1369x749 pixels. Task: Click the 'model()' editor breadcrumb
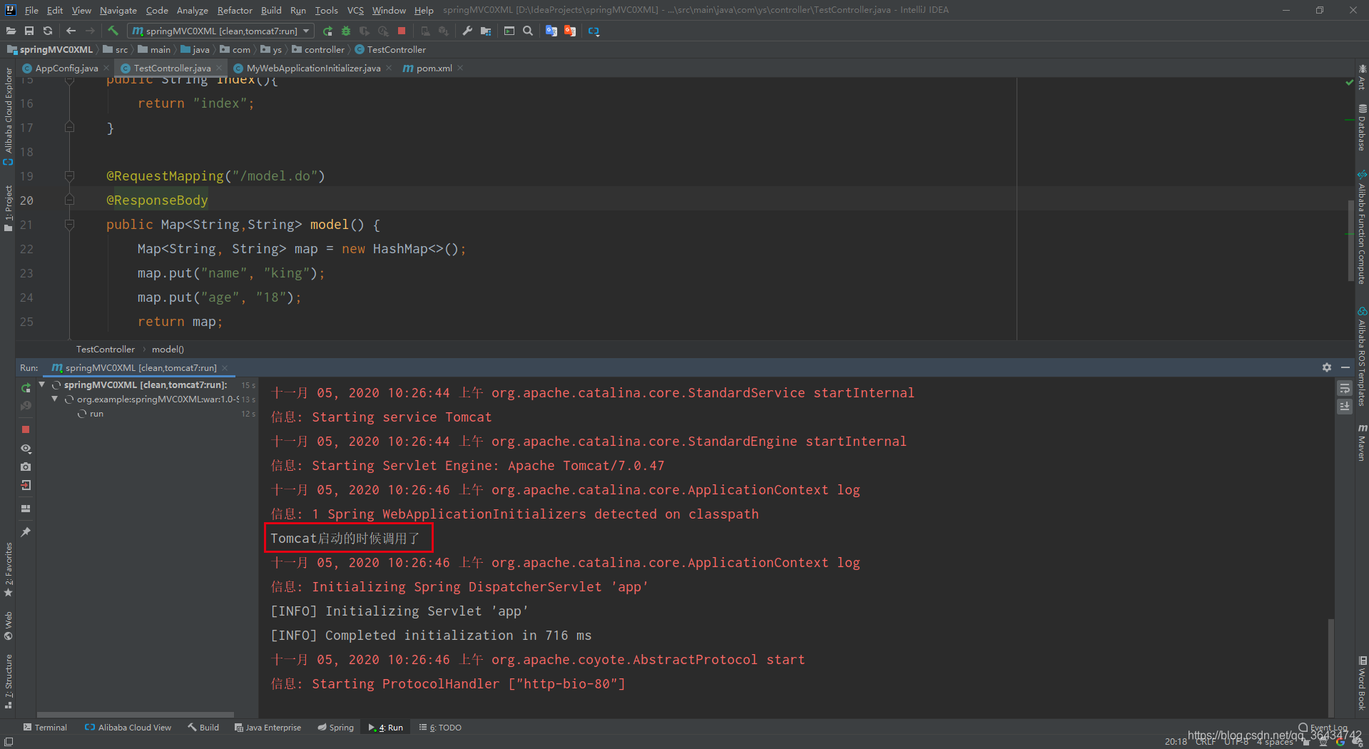click(168, 349)
